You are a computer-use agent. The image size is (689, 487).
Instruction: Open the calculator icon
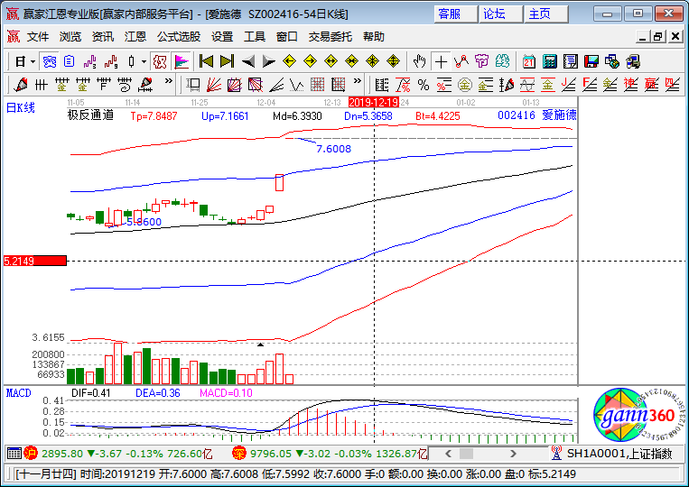tap(549, 61)
